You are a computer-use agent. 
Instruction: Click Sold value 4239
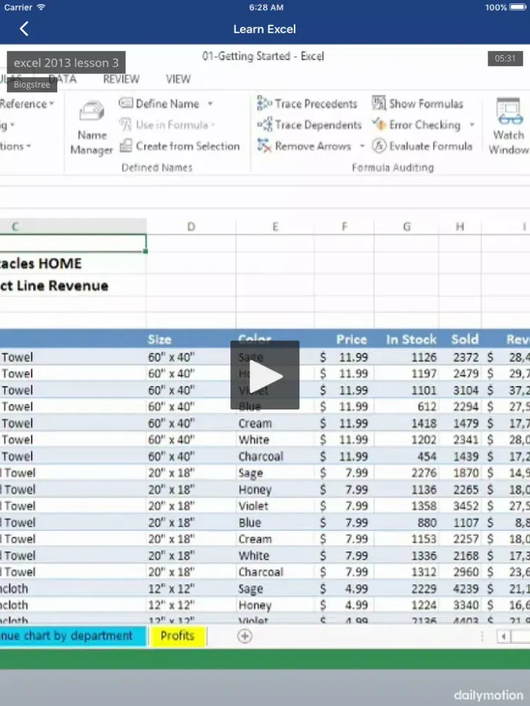pyautogui.click(x=466, y=589)
